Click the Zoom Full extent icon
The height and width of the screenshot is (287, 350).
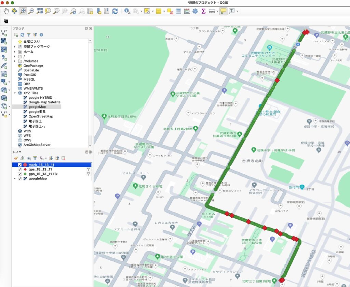tap(40, 11)
